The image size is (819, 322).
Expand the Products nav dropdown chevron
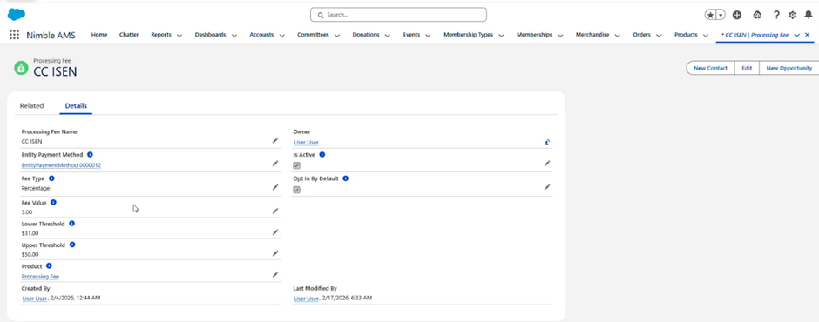(706, 36)
